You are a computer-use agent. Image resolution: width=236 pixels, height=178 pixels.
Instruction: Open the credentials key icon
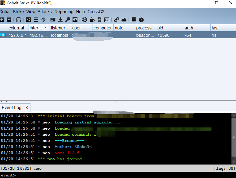click(67, 20)
